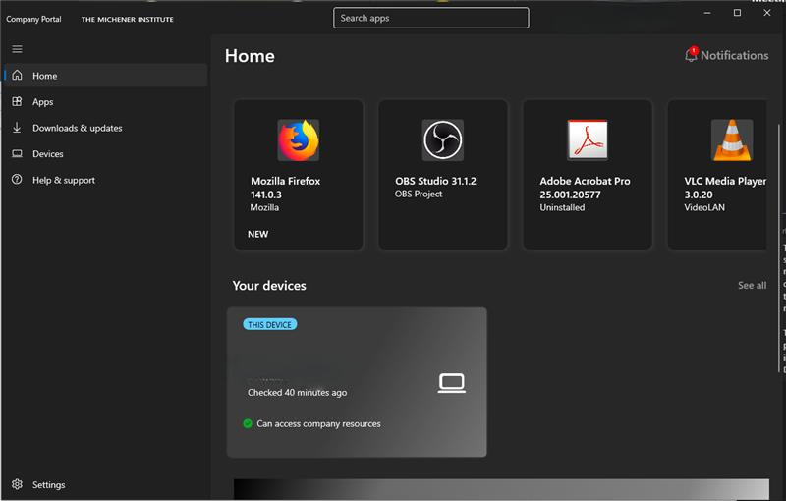This screenshot has width=786, height=501.
Task: Click in the Search apps field
Action: 430,18
